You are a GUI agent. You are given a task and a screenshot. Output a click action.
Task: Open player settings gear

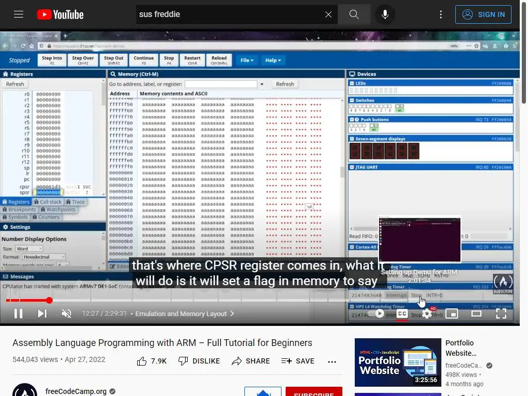pos(427,314)
